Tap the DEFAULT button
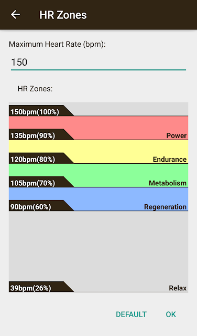Screen dimensions: 197x336 131,314
